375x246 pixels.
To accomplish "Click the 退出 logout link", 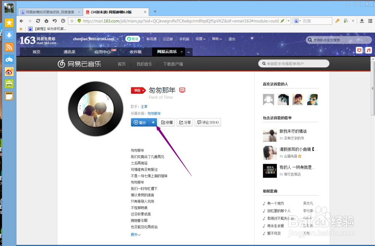I will [x=231, y=39].
